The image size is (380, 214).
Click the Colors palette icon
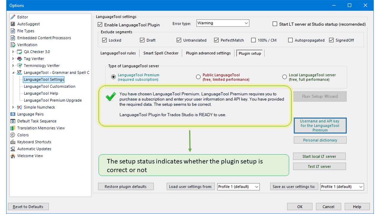[13, 135]
